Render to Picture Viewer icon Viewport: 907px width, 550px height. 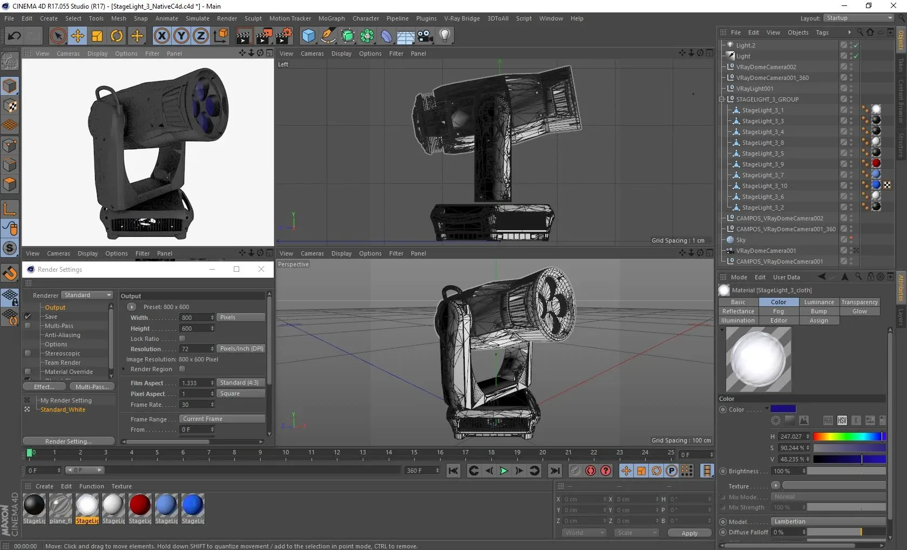(264, 36)
